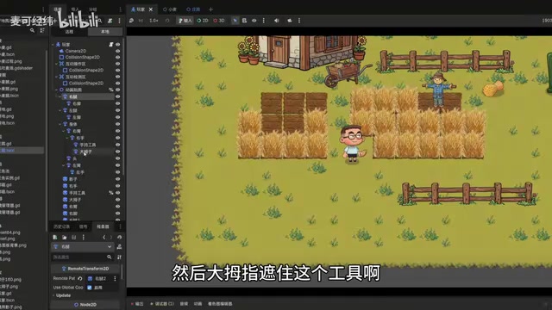Select 3D mode in the game toolbar
Viewport: 552px width, 310px height.
pyautogui.click(x=219, y=21)
